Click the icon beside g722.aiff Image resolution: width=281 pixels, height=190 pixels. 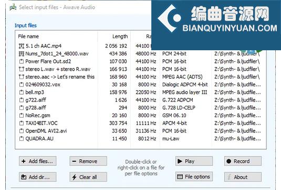pos(22,100)
